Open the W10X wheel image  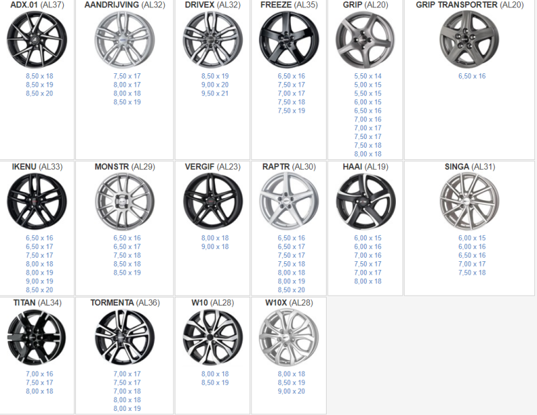coord(289,337)
